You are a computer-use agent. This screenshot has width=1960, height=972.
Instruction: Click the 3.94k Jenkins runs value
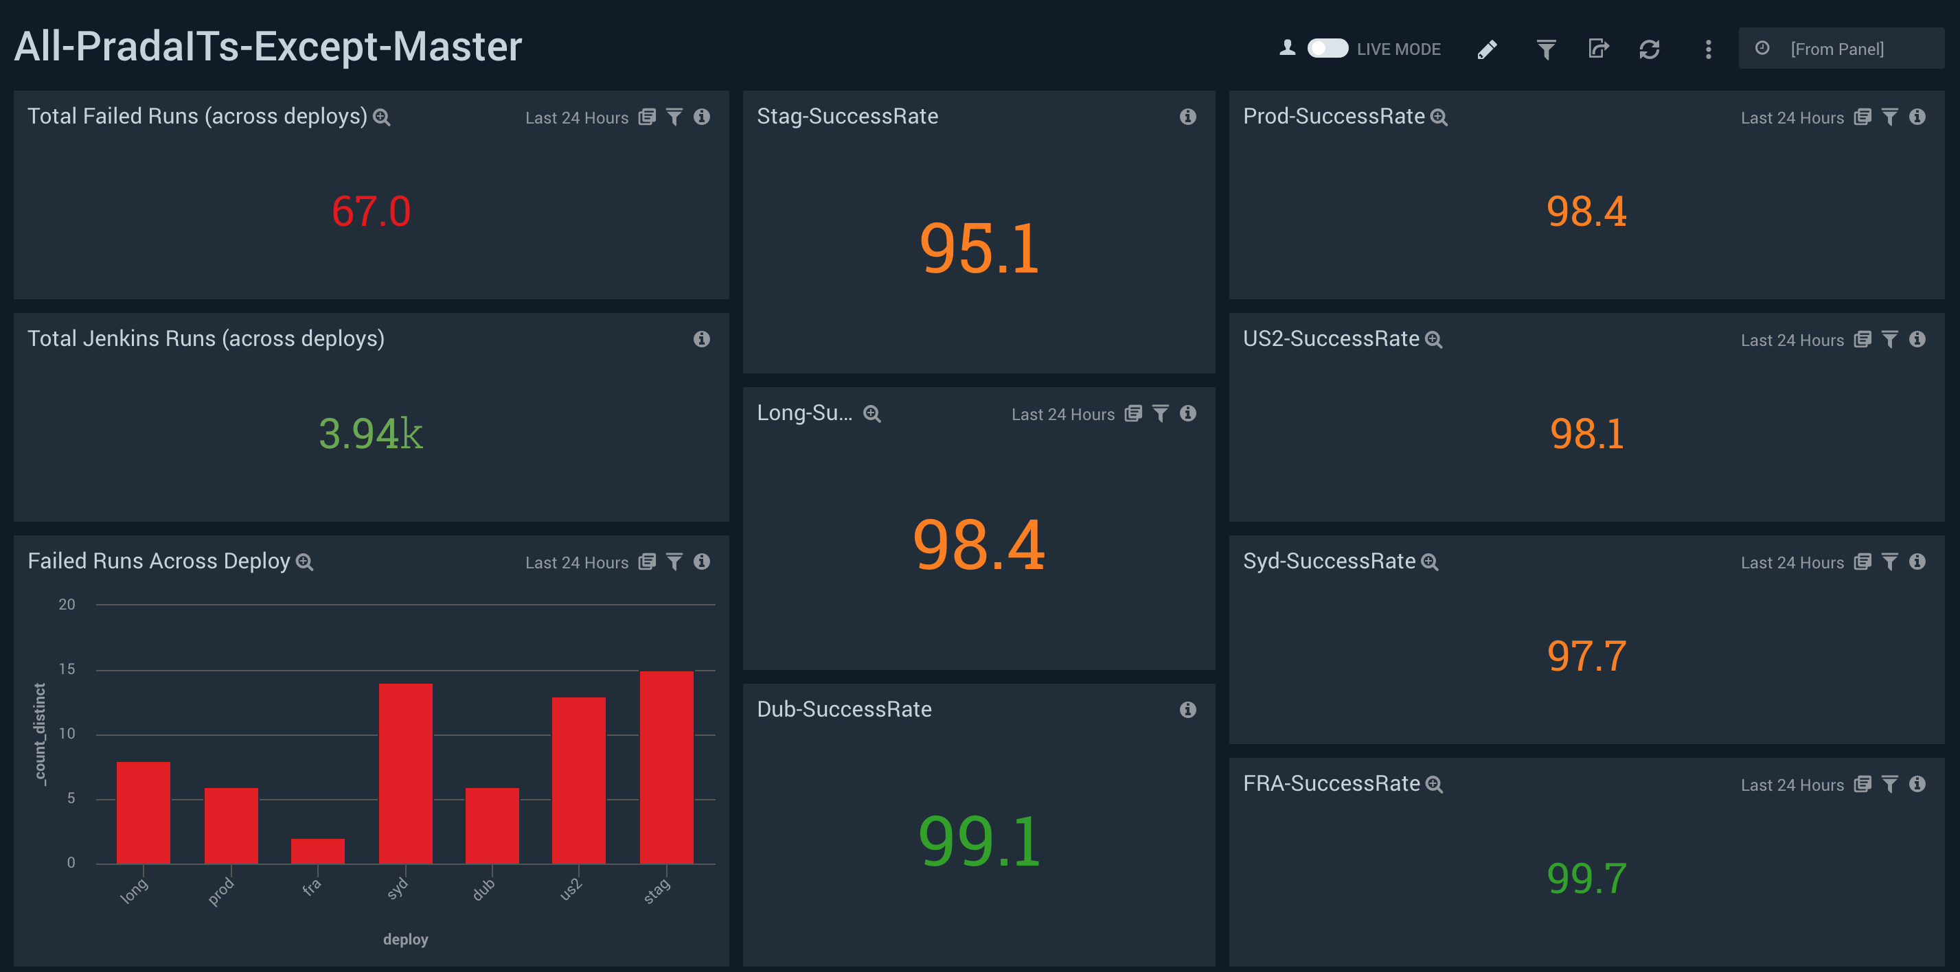click(371, 434)
